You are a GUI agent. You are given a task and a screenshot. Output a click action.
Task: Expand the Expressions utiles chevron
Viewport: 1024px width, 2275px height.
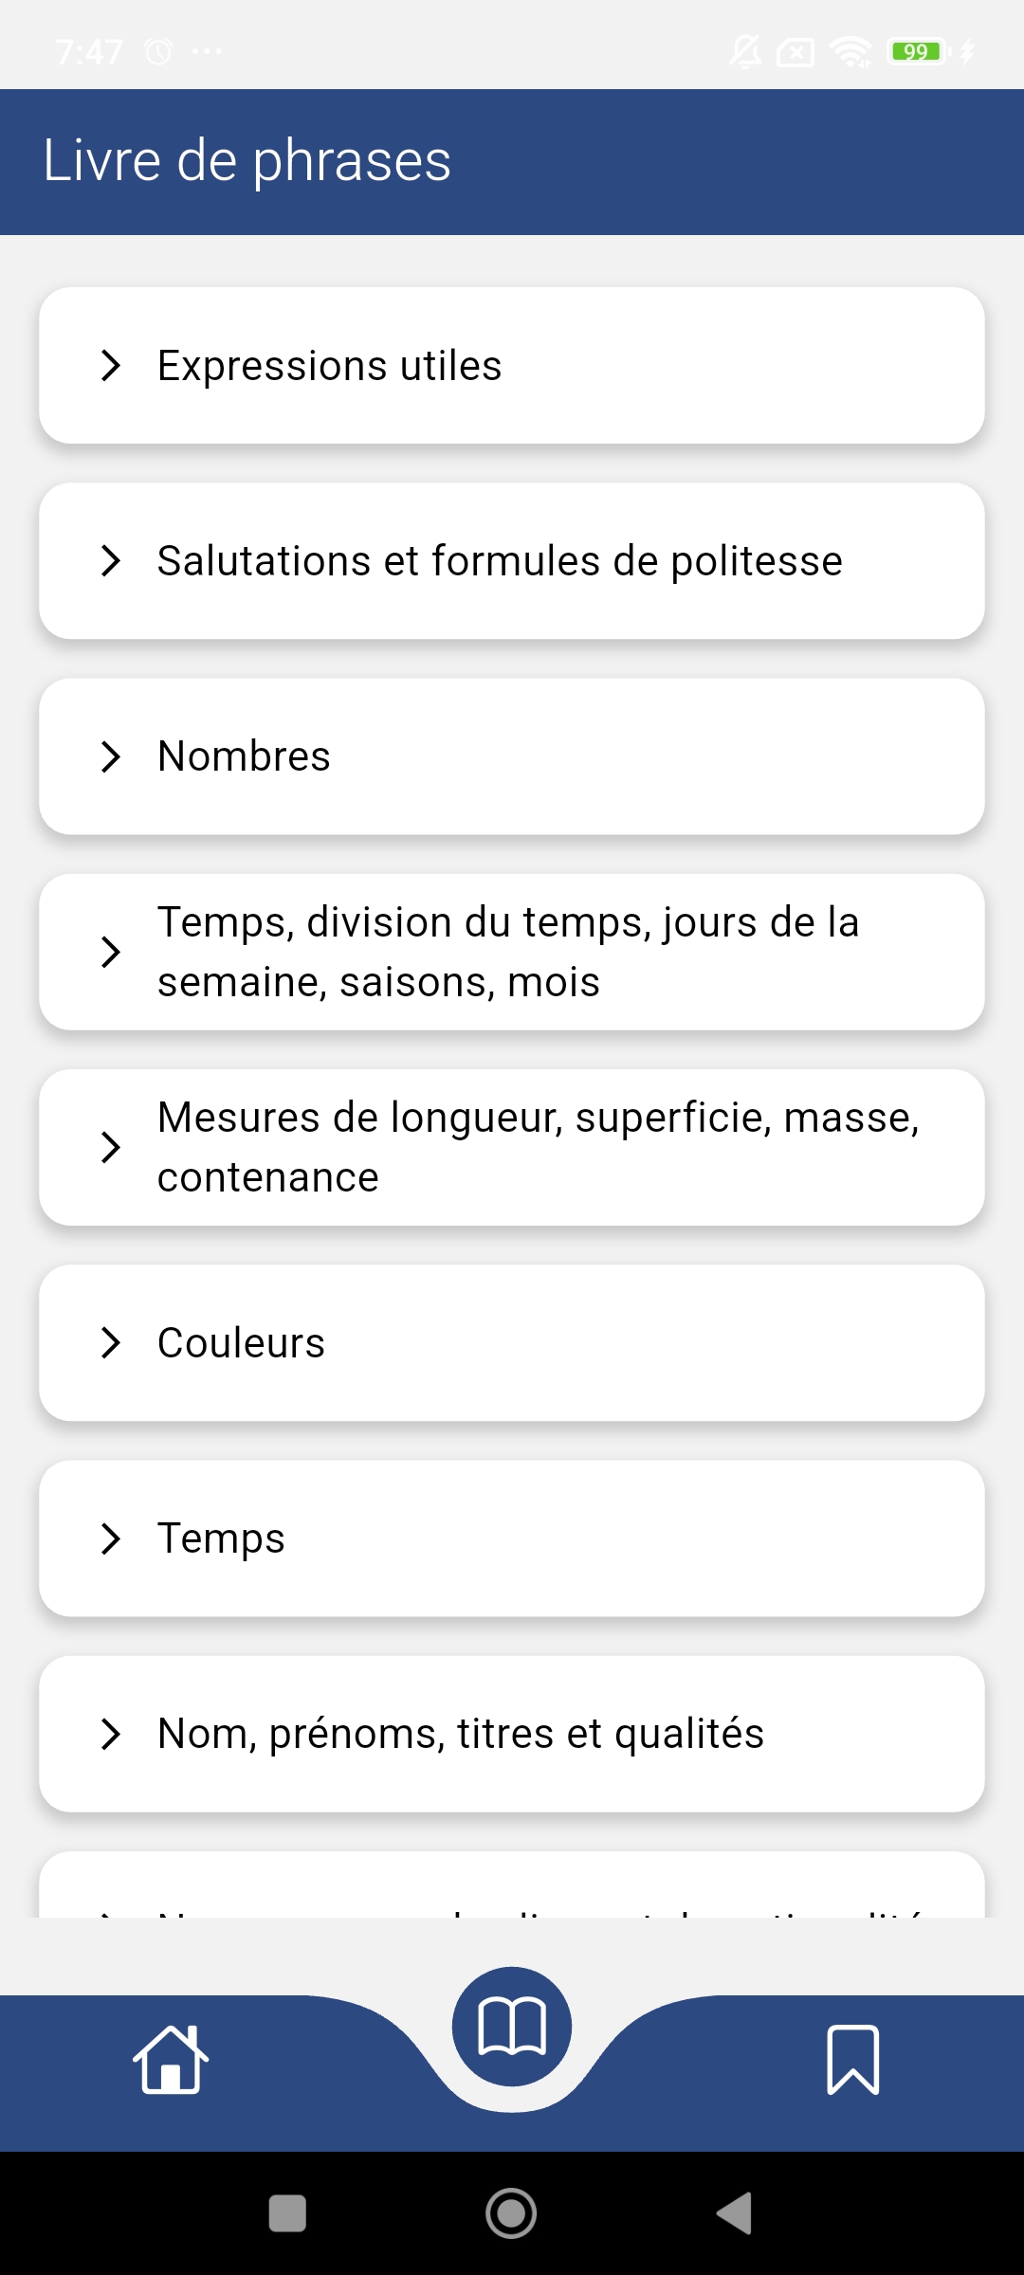[x=111, y=365]
